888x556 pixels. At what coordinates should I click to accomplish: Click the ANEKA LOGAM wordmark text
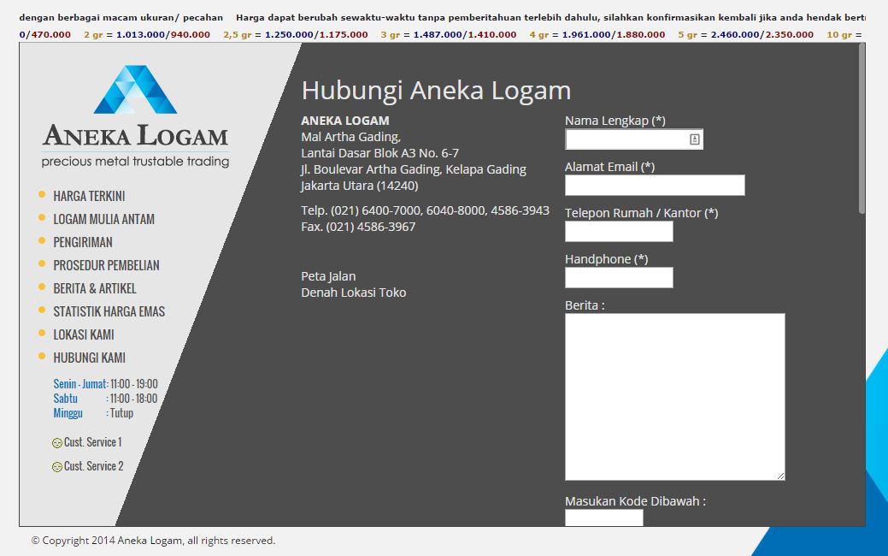(135, 135)
